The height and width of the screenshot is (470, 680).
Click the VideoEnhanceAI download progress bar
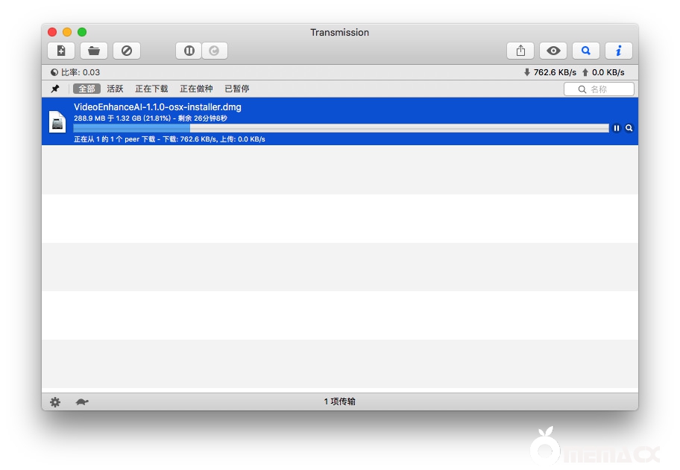click(x=341, y=128)
